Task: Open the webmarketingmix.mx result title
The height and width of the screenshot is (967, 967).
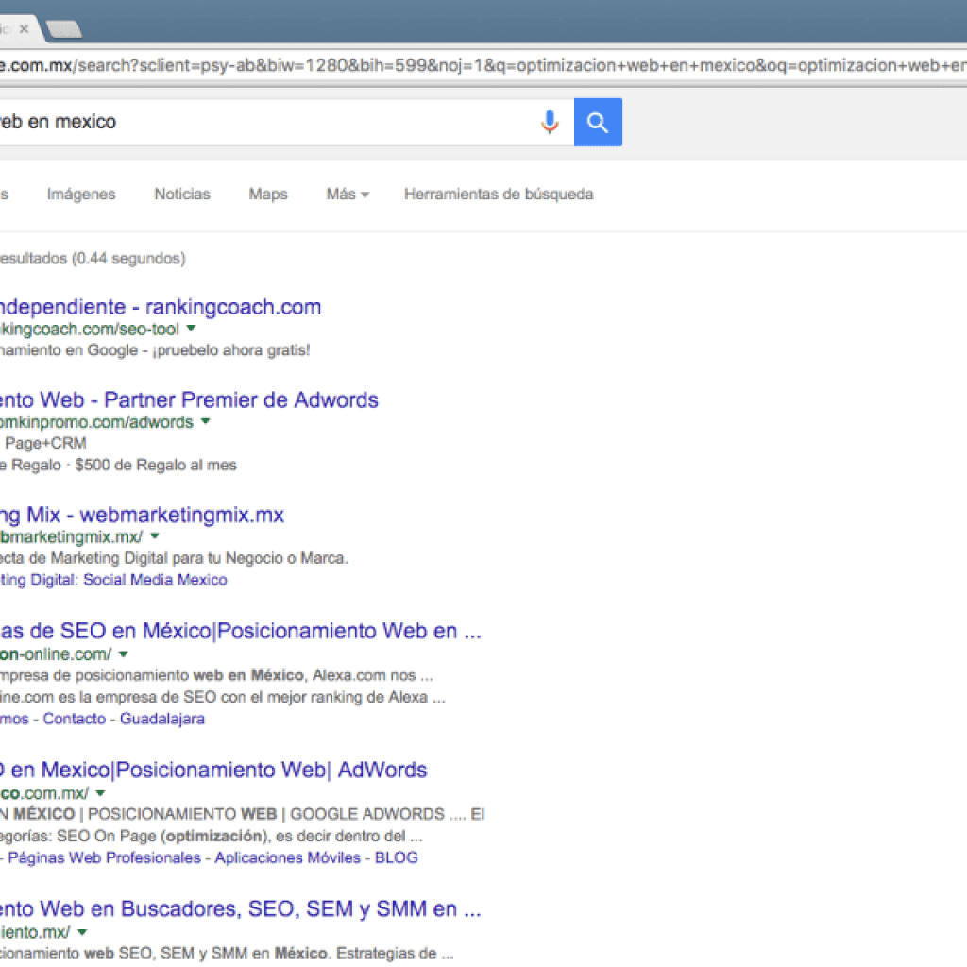Action: click(142, 515)
